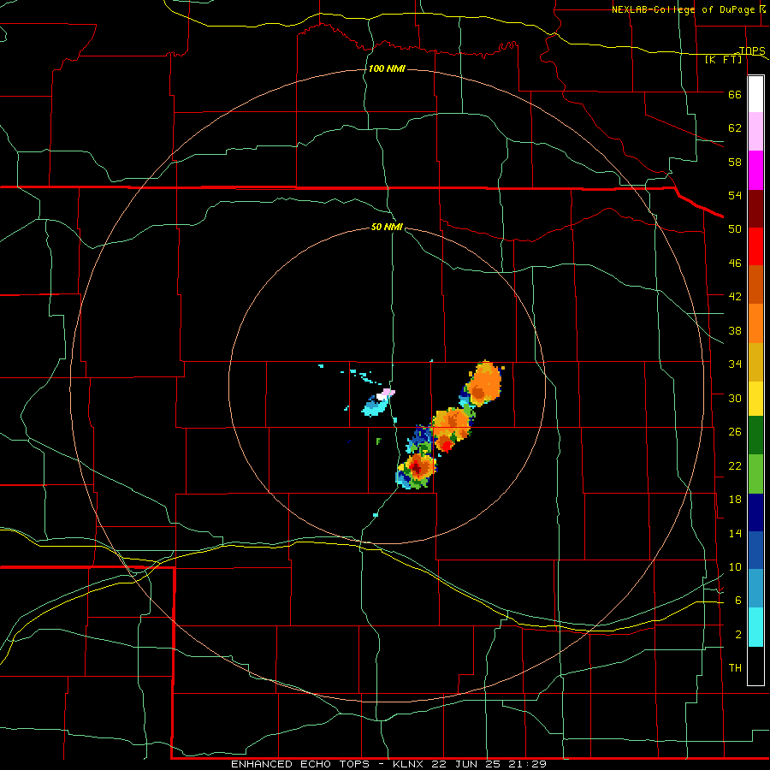Select the dark maroon legend swatch

(x=755, y=208)
